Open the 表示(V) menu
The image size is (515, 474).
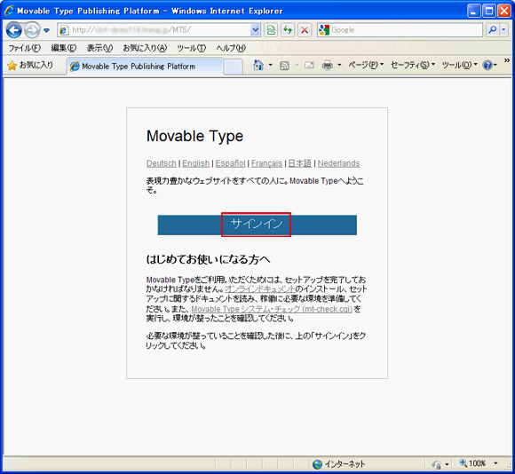tap(99, 48)
